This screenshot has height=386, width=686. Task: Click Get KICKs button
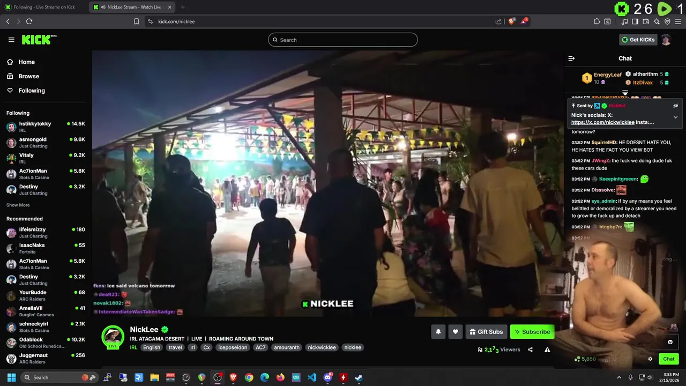(x=638, y=40)
